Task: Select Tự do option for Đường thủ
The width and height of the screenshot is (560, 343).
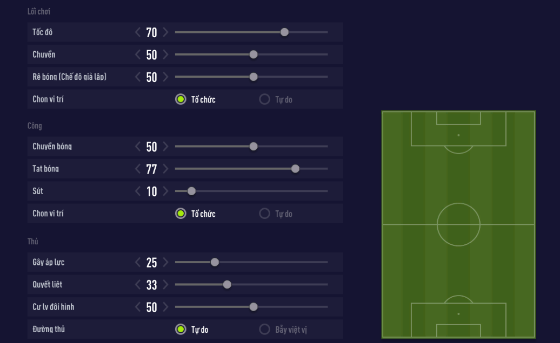Action: pyautogui.click(x=181, y=329)
